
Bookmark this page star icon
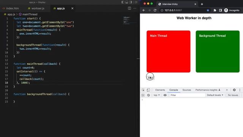click(208, 10)
